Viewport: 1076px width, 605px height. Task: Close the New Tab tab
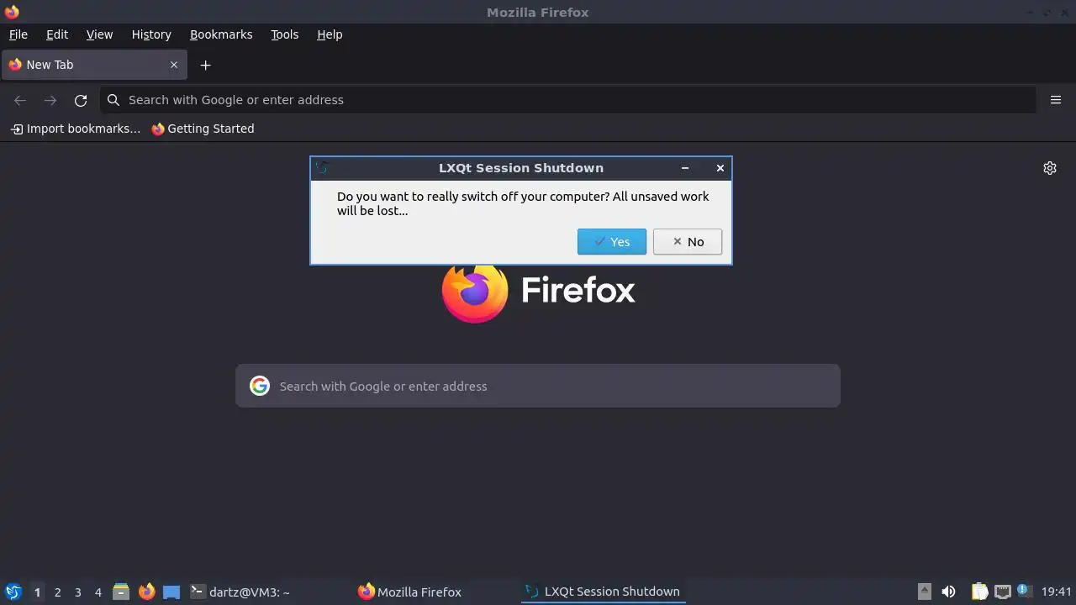tap(174, 65)
